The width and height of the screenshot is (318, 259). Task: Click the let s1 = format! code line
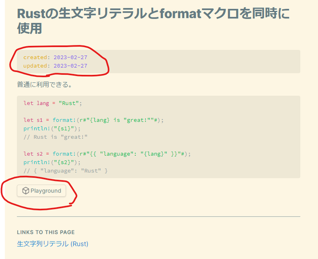pos(93,120)
